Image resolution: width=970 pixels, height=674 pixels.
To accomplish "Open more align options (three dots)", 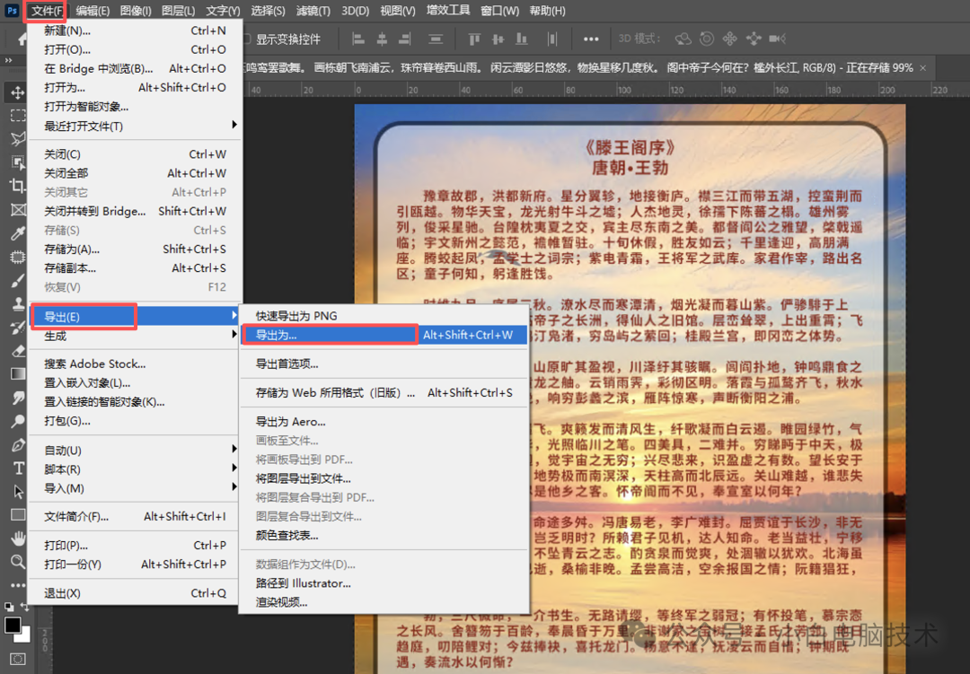I will [x=591, y=39].
